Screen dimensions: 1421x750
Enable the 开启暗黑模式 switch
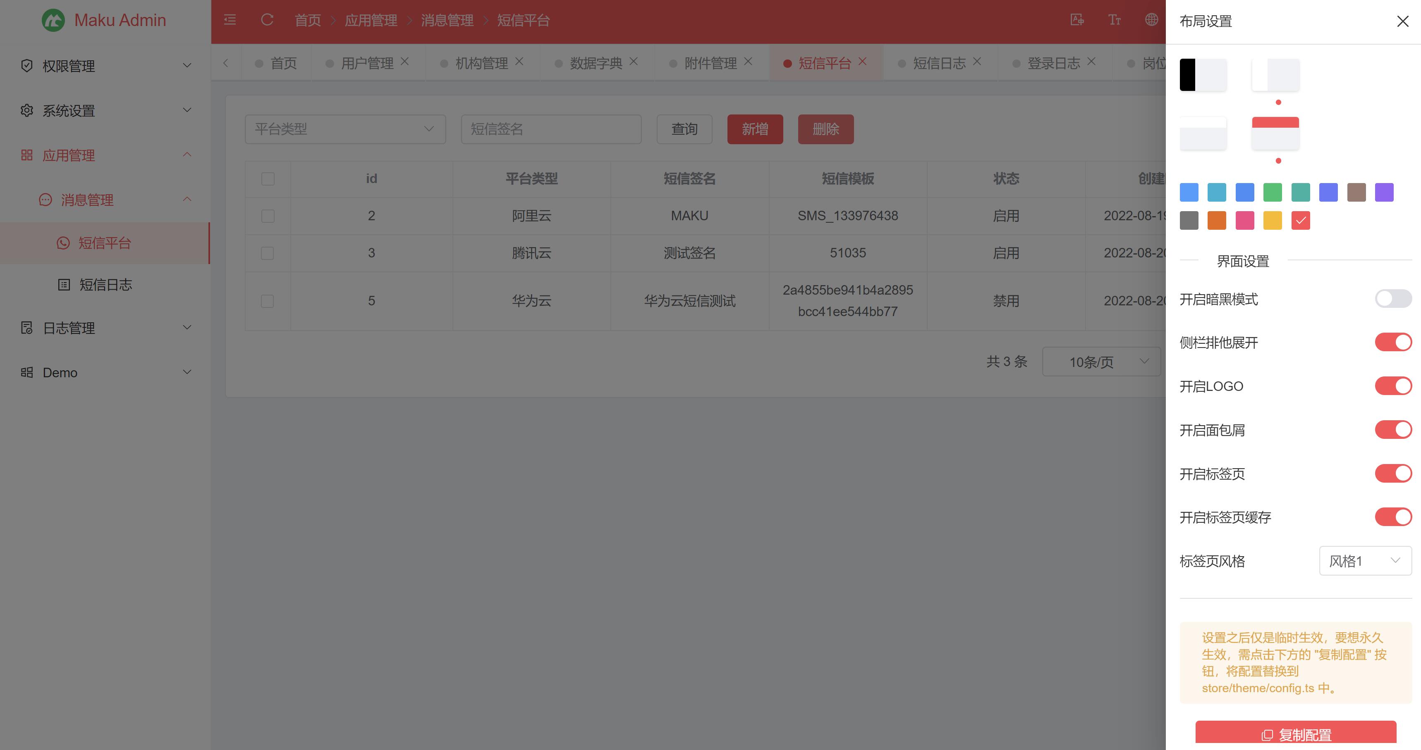[1393, 299]
